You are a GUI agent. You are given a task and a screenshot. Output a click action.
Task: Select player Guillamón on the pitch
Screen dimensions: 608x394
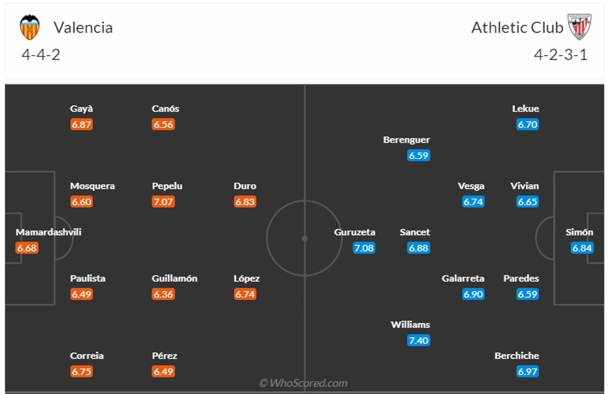point(174,278)
